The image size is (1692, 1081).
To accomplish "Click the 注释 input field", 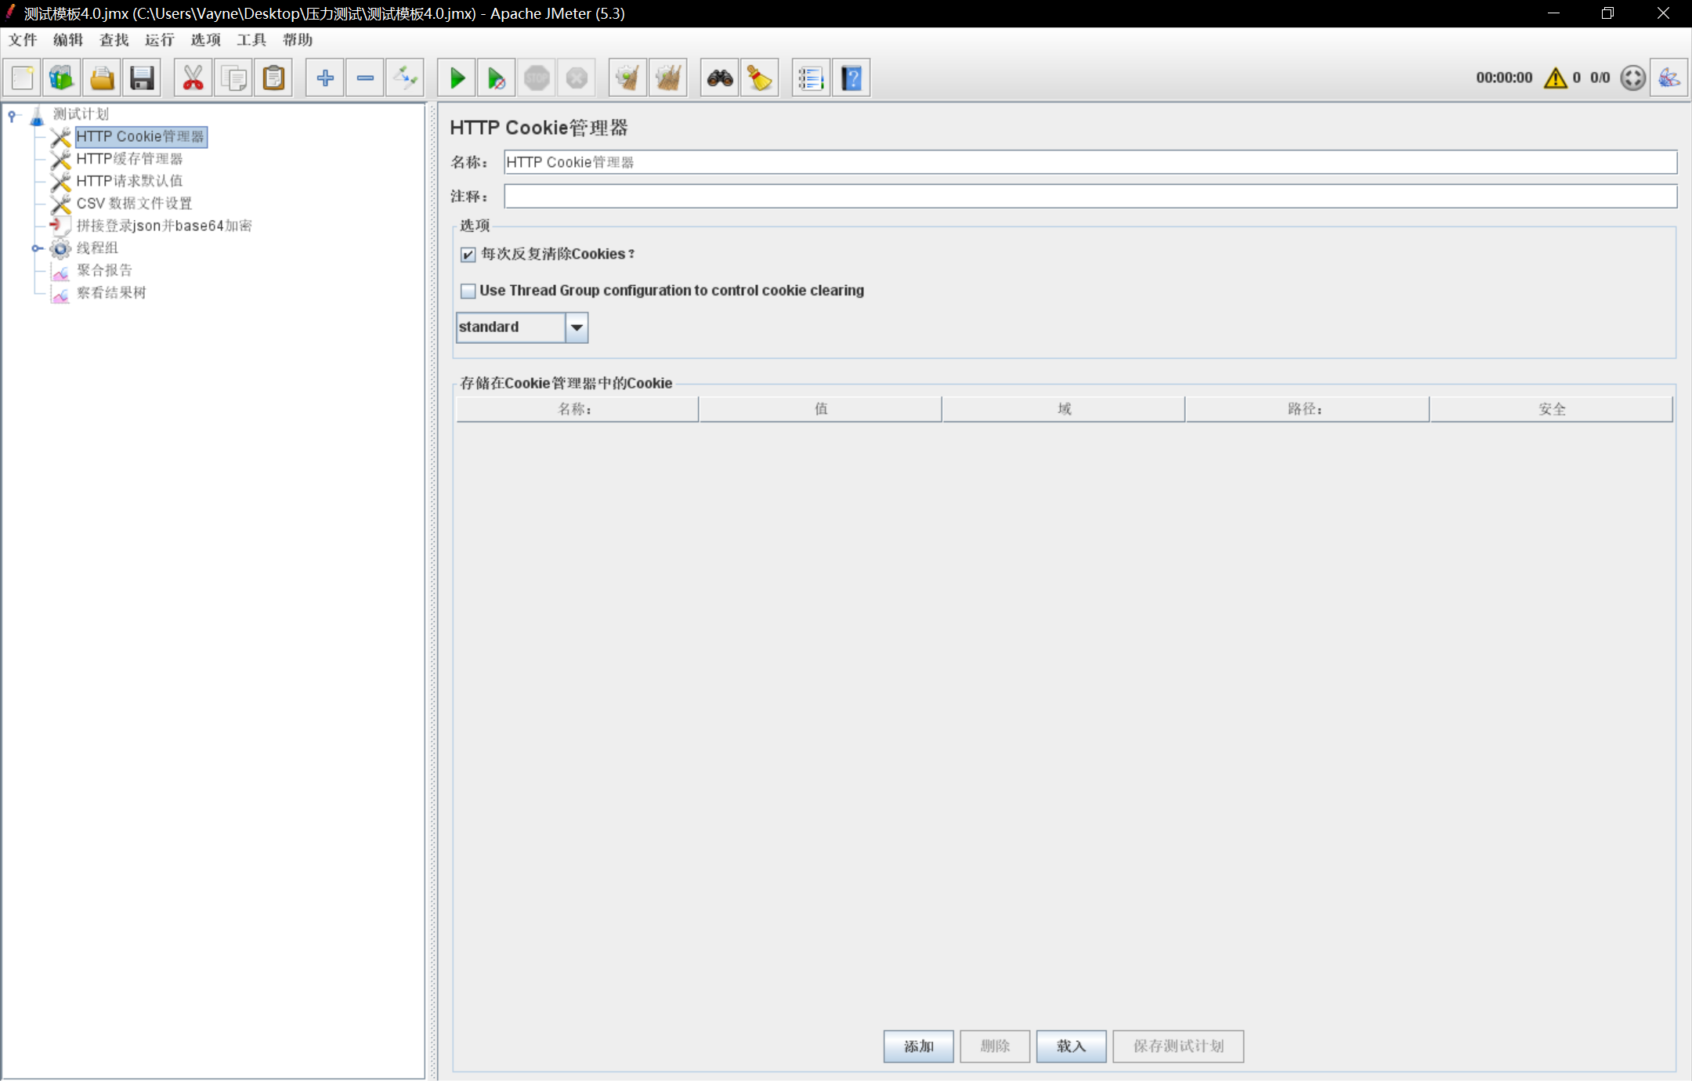I will pos(1089,196).
